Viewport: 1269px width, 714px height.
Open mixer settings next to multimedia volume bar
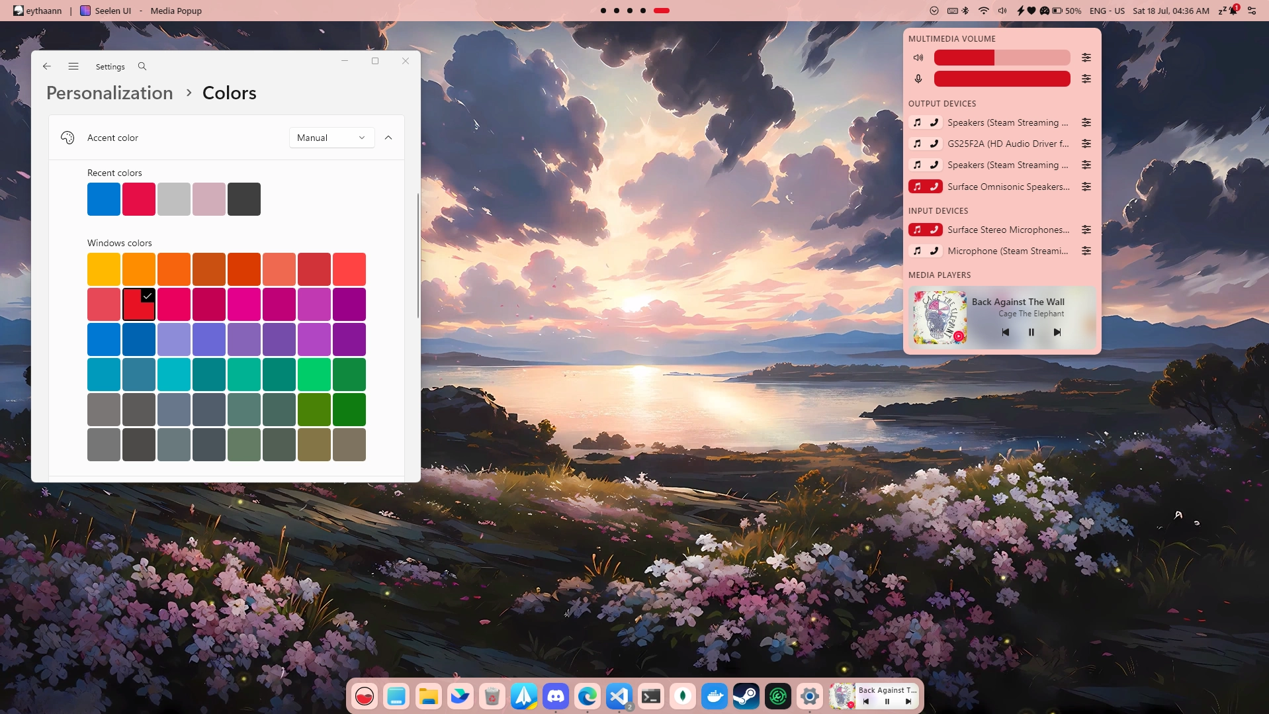[1086, 58]
